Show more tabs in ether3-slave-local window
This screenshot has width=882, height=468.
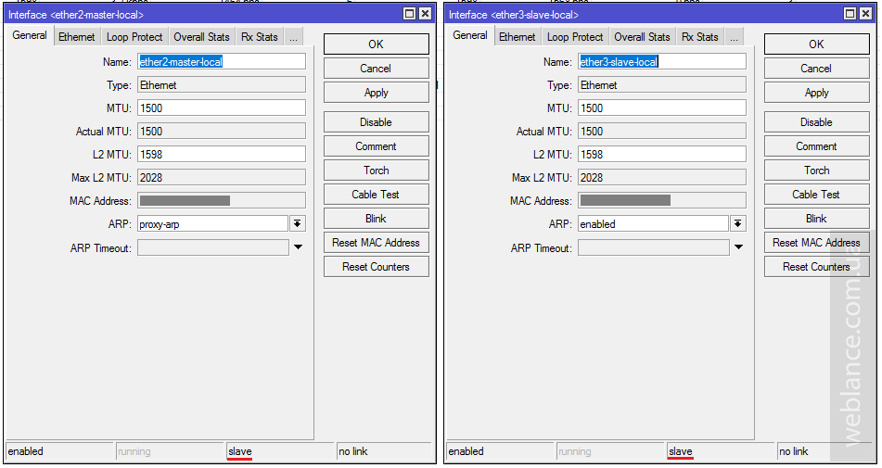pyautogui.click(x=734, y=37)
